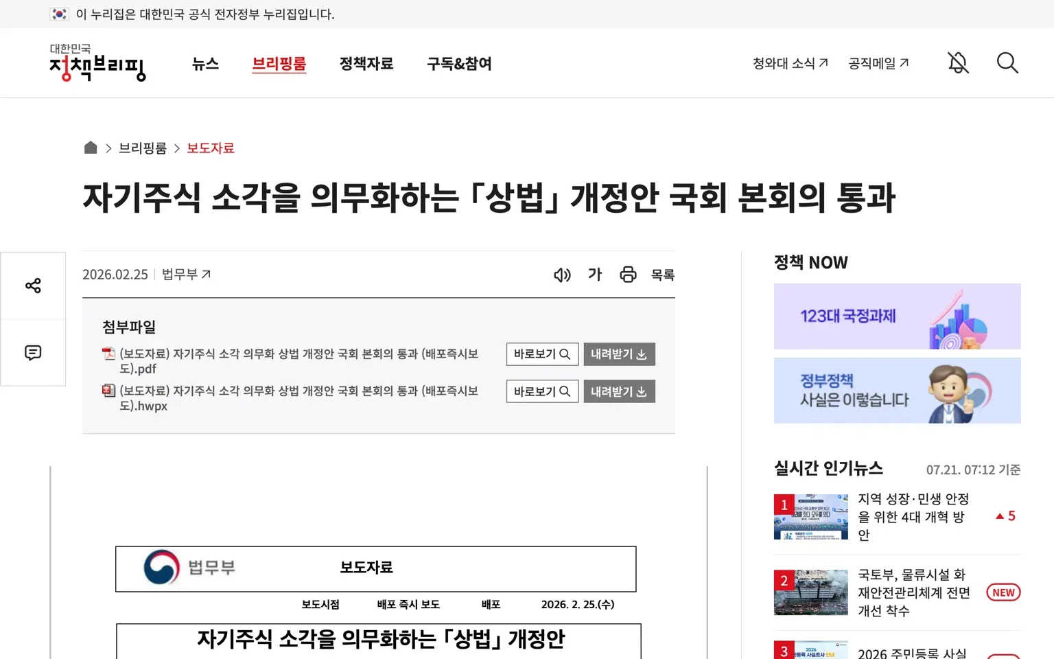Click the NEW badge on rank 2 news
The width and height of the screenshot is (1054, 659).
tap(1003, 592)
